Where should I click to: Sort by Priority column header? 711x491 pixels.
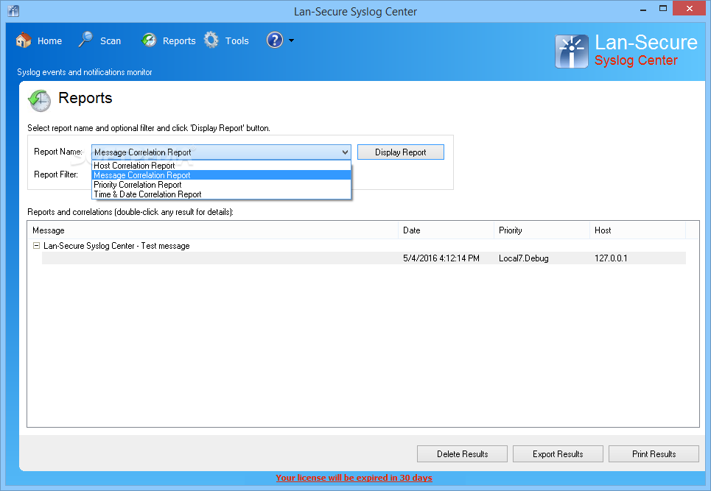pos(542,230)
